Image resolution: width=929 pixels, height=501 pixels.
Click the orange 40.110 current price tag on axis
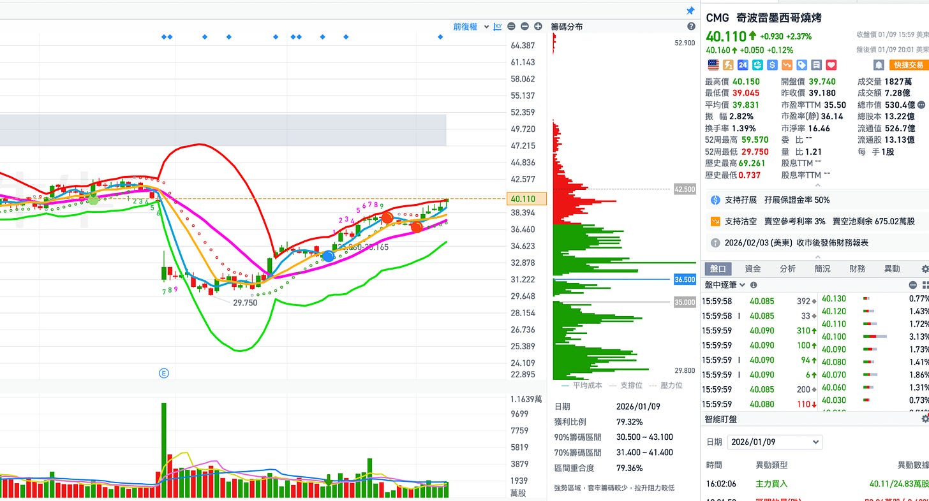pos(527,199)
